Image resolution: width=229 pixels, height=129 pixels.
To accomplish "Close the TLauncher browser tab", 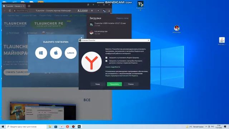I will click(24, 6).
